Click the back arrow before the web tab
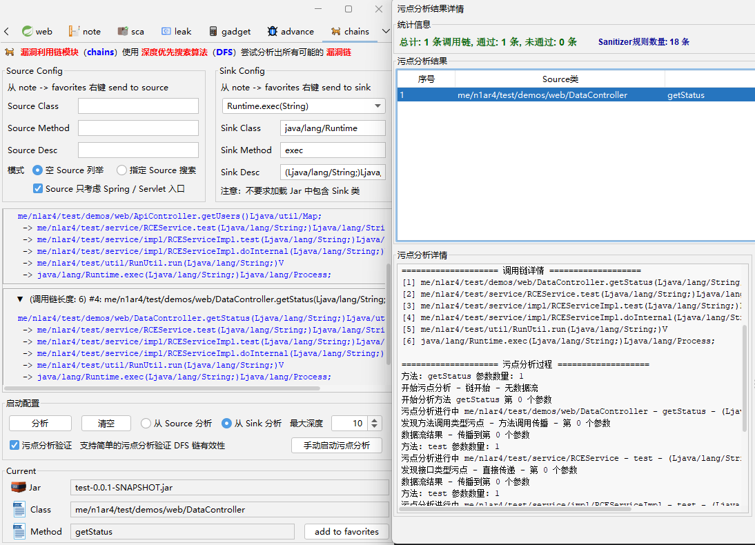The height and width of the screenshot is (545, 755). (6, 31)
